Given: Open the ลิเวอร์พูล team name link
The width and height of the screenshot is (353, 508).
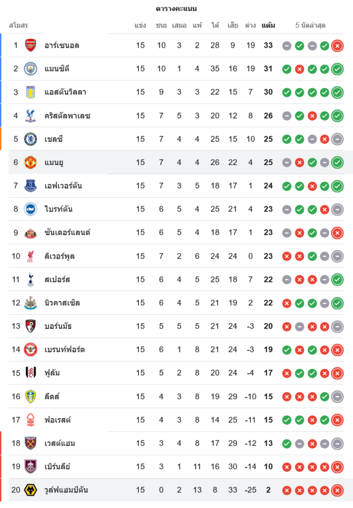Looking at the screenshot, I should point(59,256).
